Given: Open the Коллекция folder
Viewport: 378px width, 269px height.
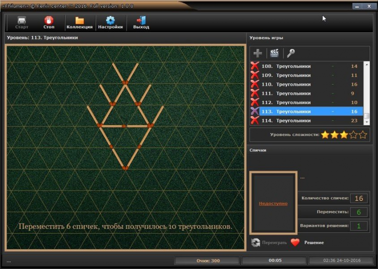Looking at the screenshot, I should (80, 23).
